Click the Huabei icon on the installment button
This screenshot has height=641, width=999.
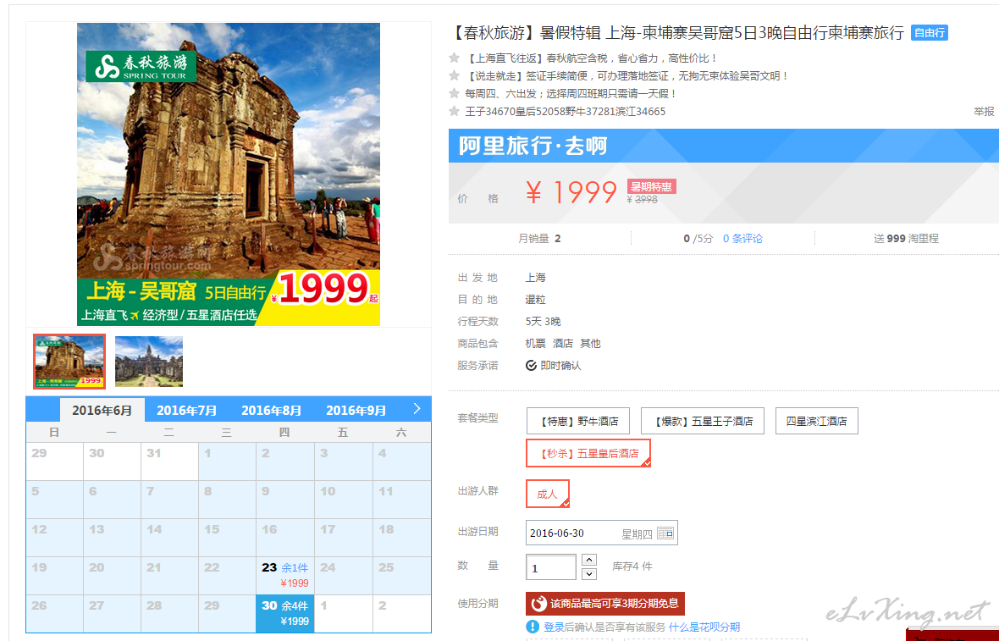tap(539, 604)
